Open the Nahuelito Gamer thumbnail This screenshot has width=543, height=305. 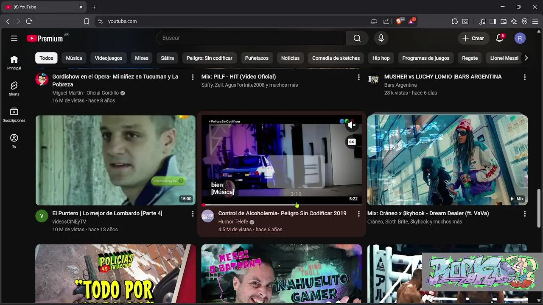click(x=282, y=274)
